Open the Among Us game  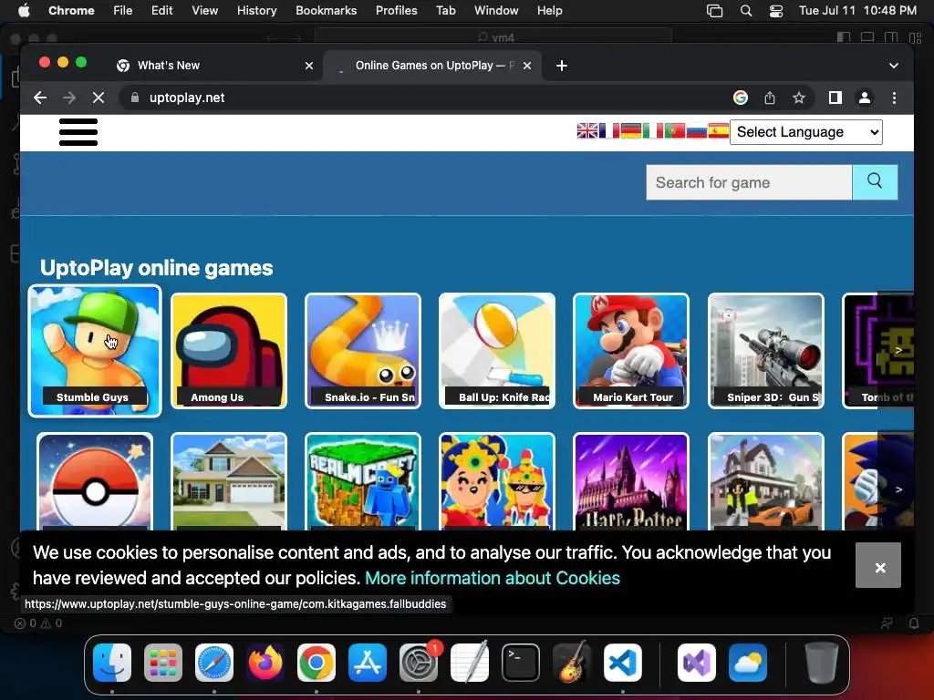[x=229, y=351]
